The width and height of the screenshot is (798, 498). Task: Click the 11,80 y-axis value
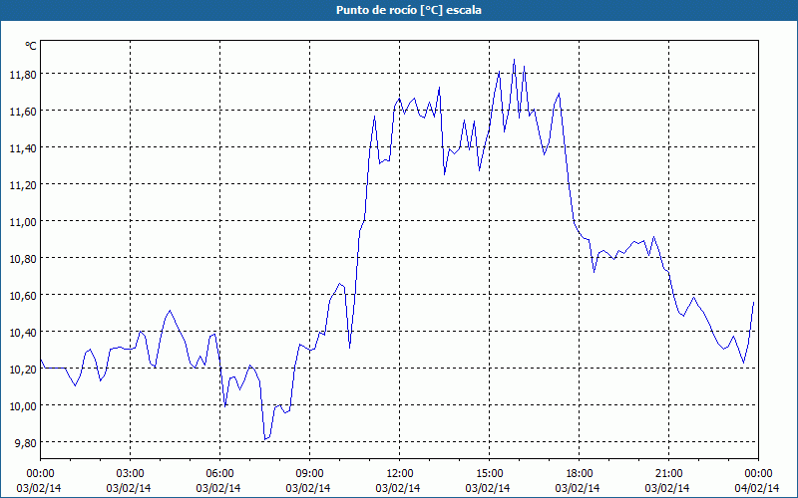pyautogui.click(x=23, y=74)
